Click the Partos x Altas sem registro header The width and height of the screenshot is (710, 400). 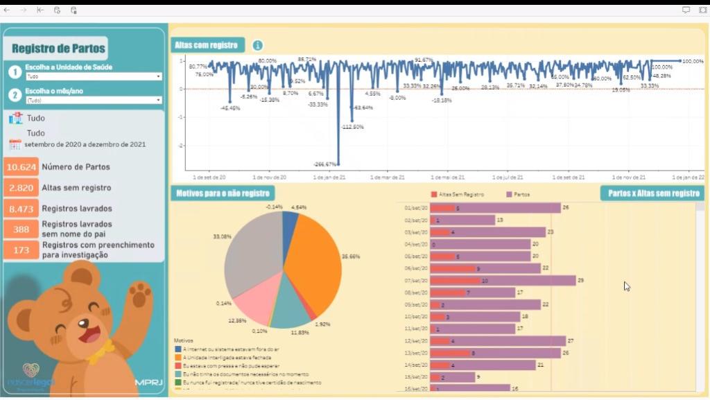[x=652, y=193]
